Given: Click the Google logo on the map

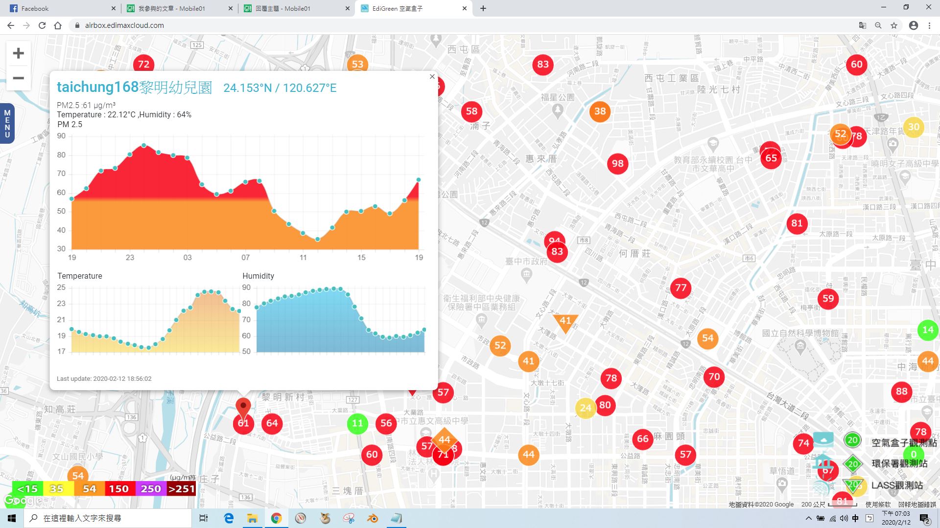Looking at the screenshot, I should pos(22,501).
